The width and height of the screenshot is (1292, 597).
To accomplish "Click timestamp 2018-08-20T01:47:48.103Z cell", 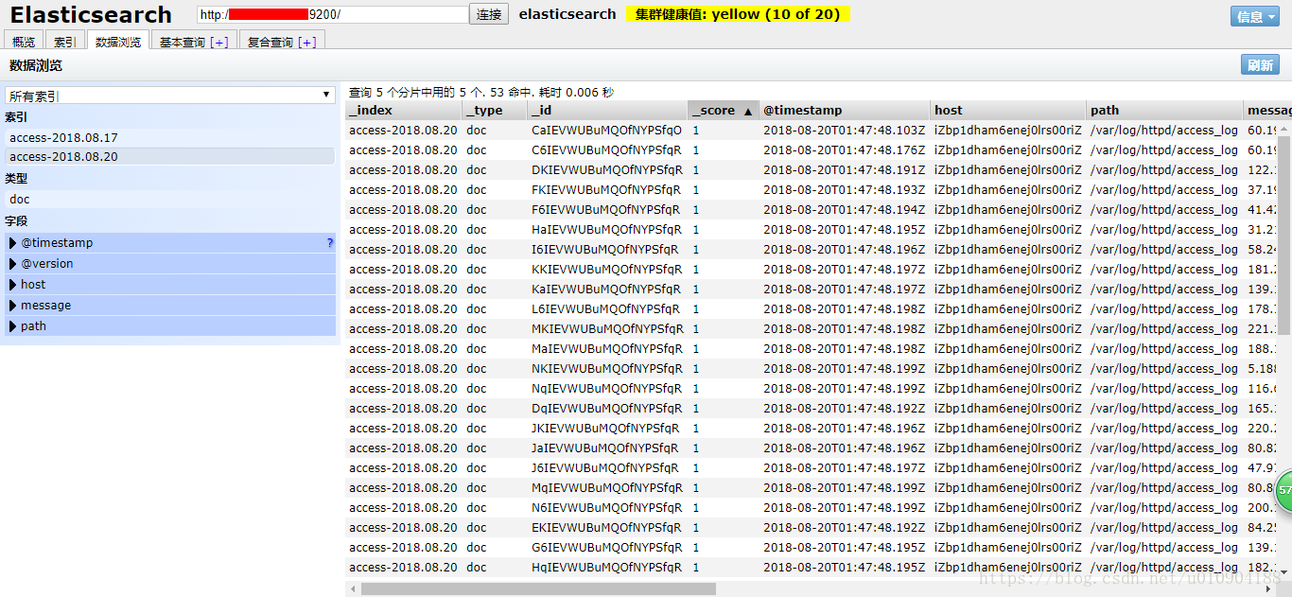I will point(845,131).
